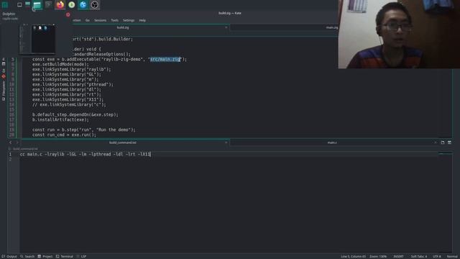Image resolution: width=460 pixels, height=259 pixels.
Task: Click the blue globe browser taskbar icon
Action: [x=83, y=5]
